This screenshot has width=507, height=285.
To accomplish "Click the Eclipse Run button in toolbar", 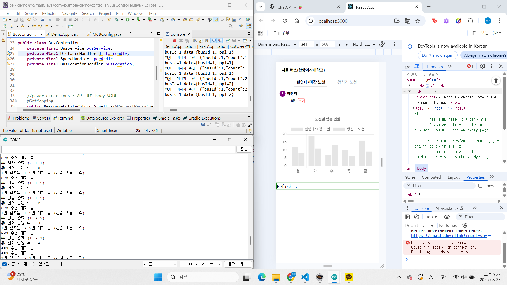I will click(128, 20).
